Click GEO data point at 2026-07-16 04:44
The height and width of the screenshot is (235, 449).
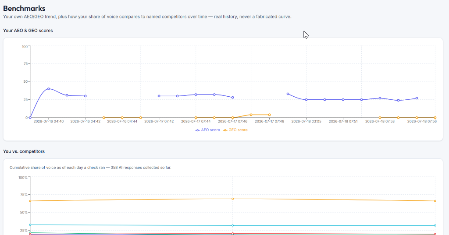122,117
